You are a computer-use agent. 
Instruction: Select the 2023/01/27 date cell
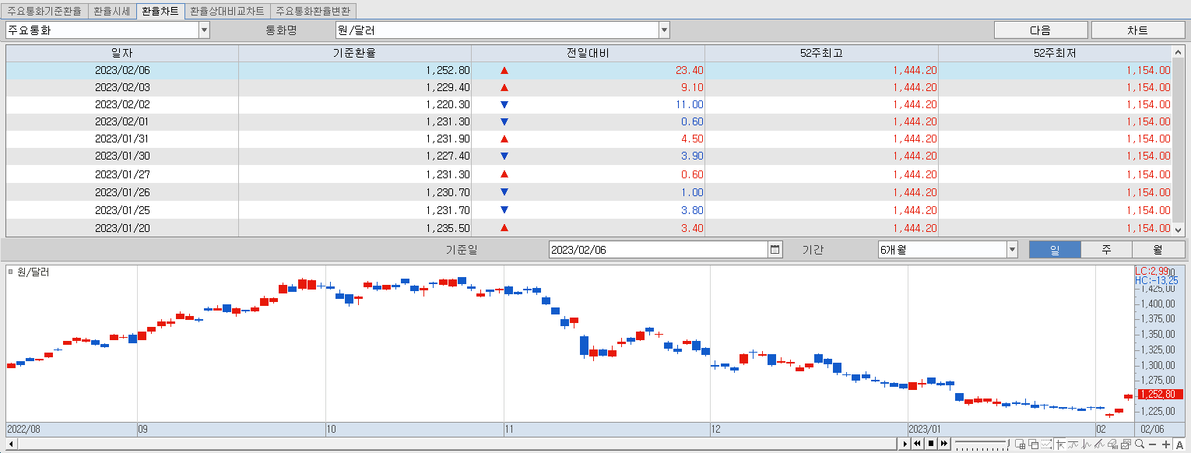[x=122, y=174]
